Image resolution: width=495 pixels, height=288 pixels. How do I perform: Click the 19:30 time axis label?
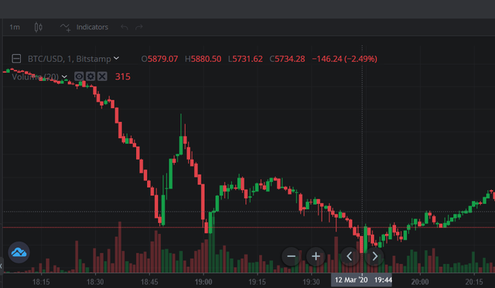(311, 282)
